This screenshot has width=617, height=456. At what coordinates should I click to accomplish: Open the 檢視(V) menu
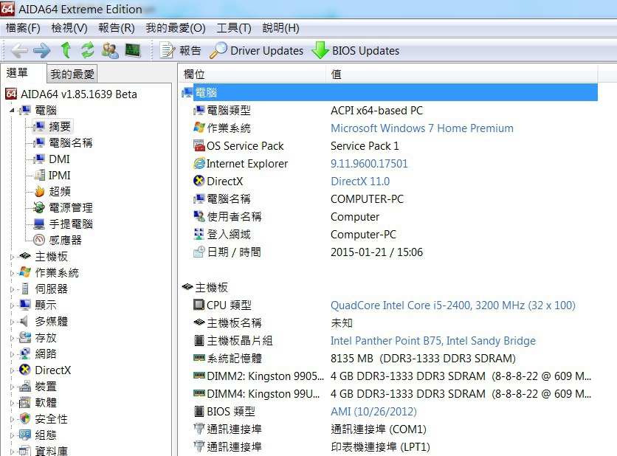pyautogui.click(x=69, y=28)
